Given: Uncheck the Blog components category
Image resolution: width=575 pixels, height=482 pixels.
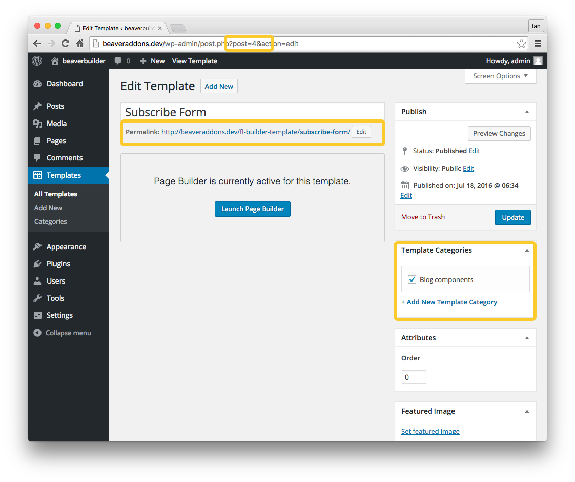Looking at the screenshot, I should click(x=412, y=279).
